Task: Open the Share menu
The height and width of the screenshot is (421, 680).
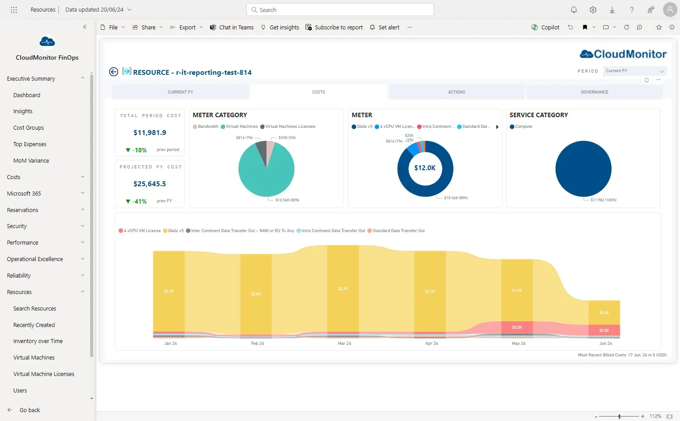Action: (148, 27)
